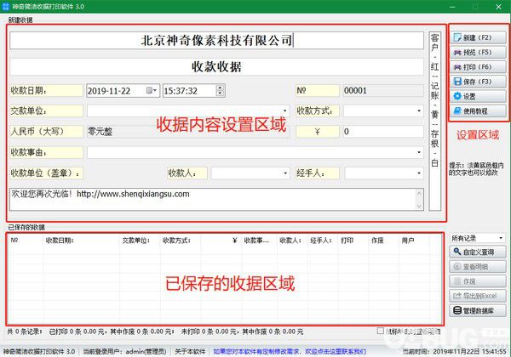Click the 收款收据 title field

[x=216, y=67]
